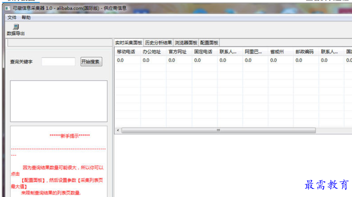Open the 配置面板 tab

tap(209, 43)
